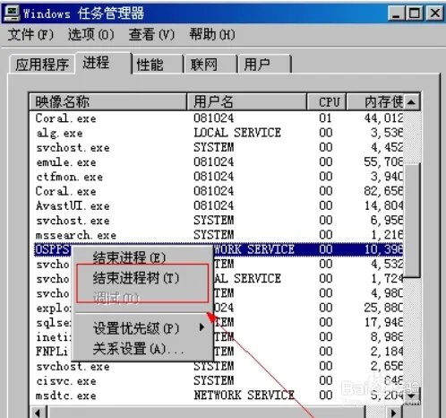This screenshot has width=446, height=418.
Task: Click the Task Manager title bar icon
Action: click(x=12, y=13)
